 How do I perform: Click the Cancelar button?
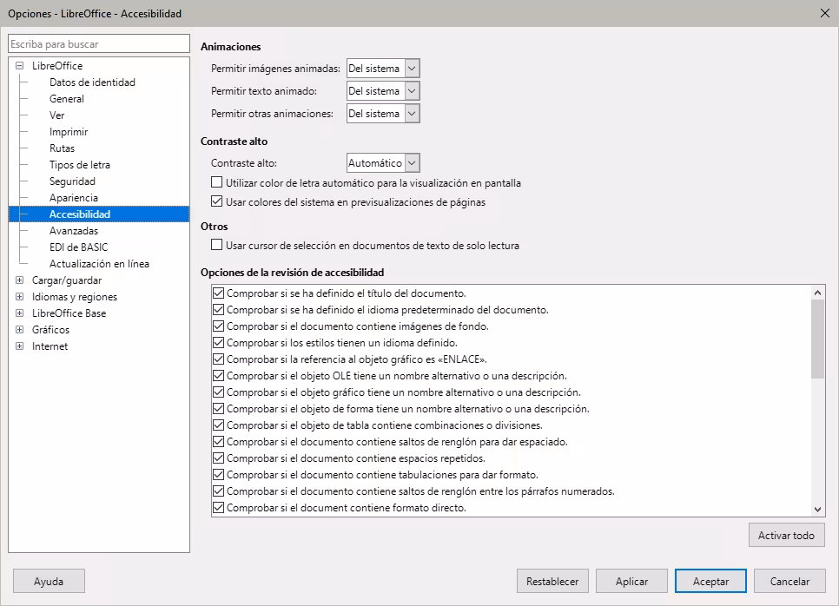coord(789,582)
